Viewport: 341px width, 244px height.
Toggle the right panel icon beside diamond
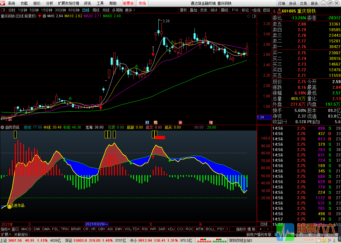point(254,16)
